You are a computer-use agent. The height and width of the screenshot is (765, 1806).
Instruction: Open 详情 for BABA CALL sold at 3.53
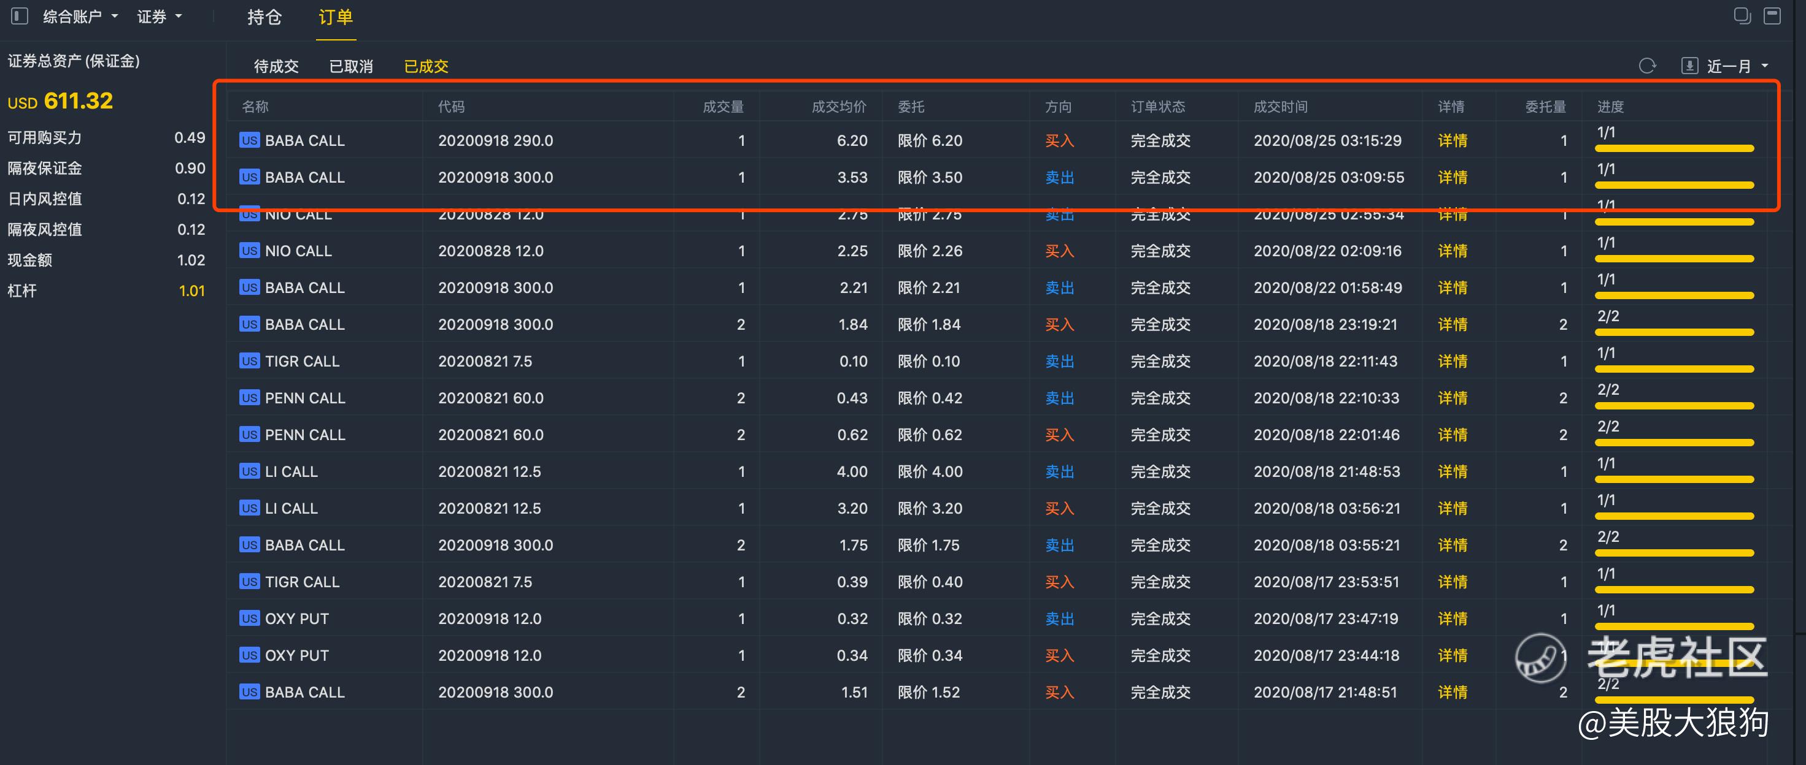1452,177
